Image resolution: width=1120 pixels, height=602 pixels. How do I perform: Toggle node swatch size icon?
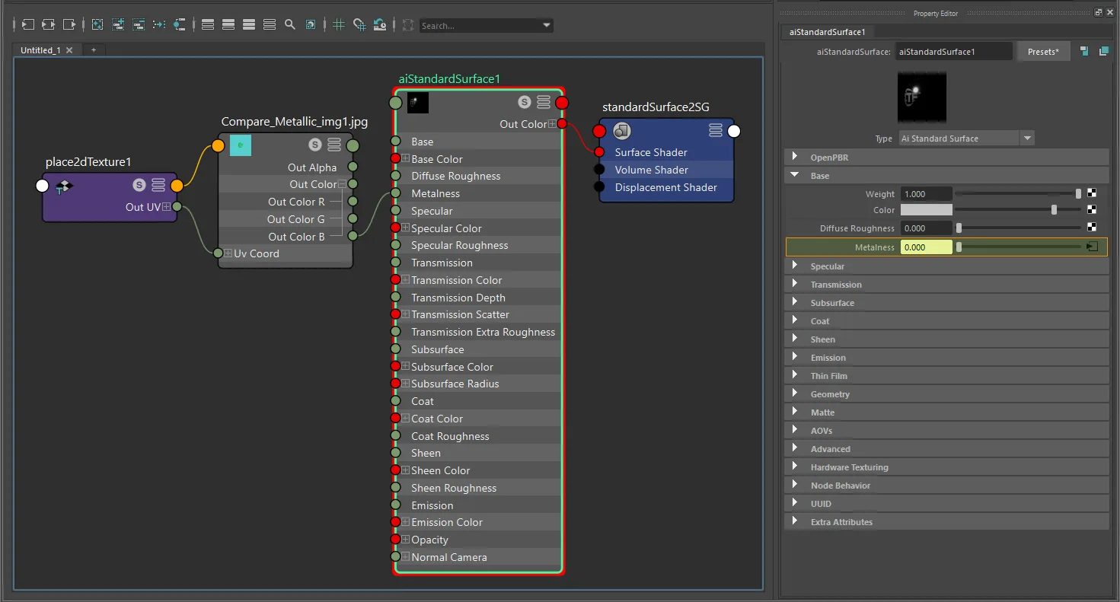click(311, 25)
